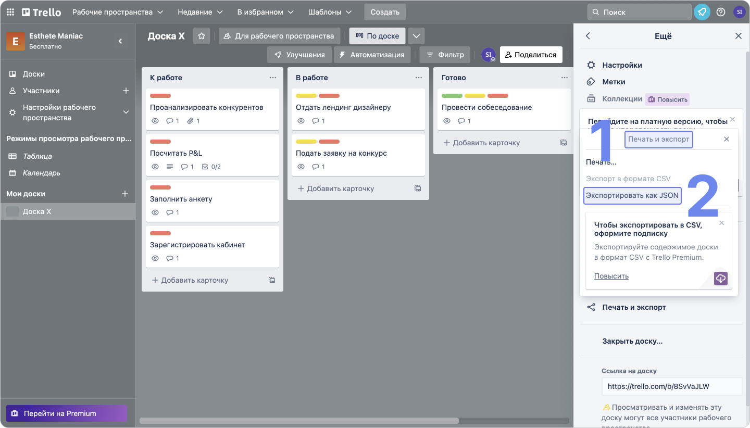Expand Шаблоны dropdown
The width and height of the screenshot is (750, 428).
click(x=330, y=12)
